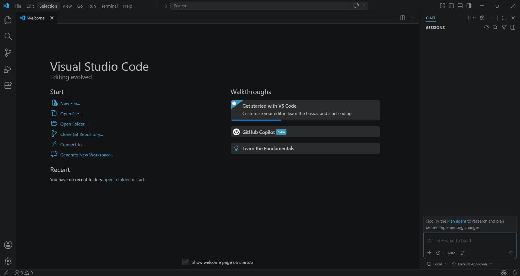Open the Run and Debug view
Screen dimensions: 520x276
[x=8, y=69]
